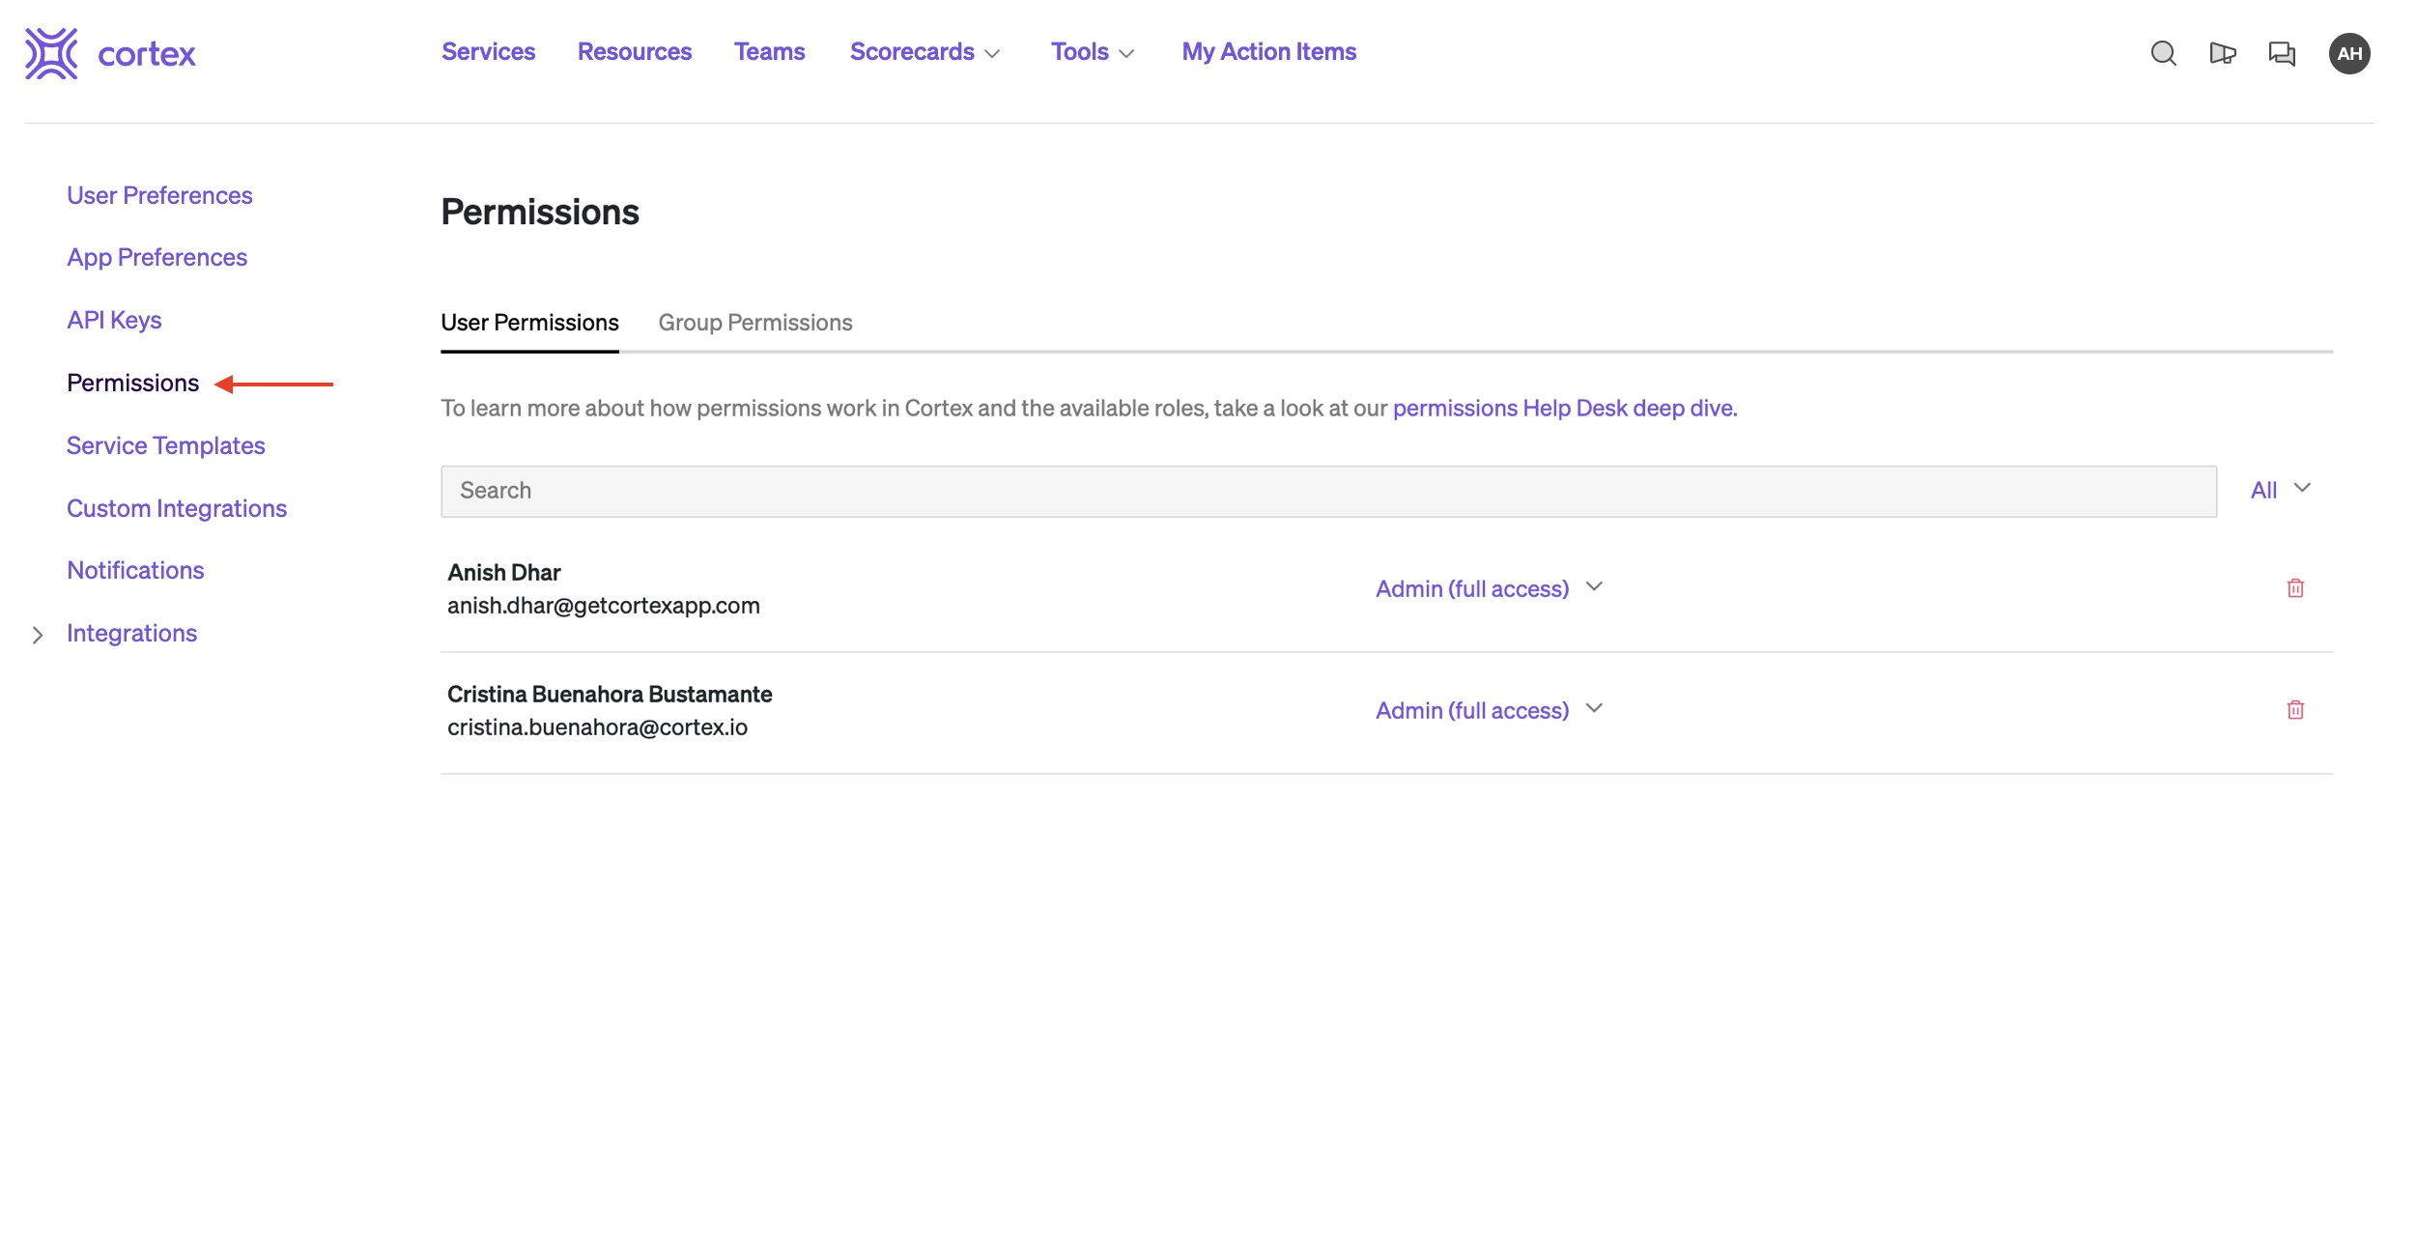Click the name Cristina Buenahora Bustamante
Screen dimensions: 2417x1254
(610, 695)
